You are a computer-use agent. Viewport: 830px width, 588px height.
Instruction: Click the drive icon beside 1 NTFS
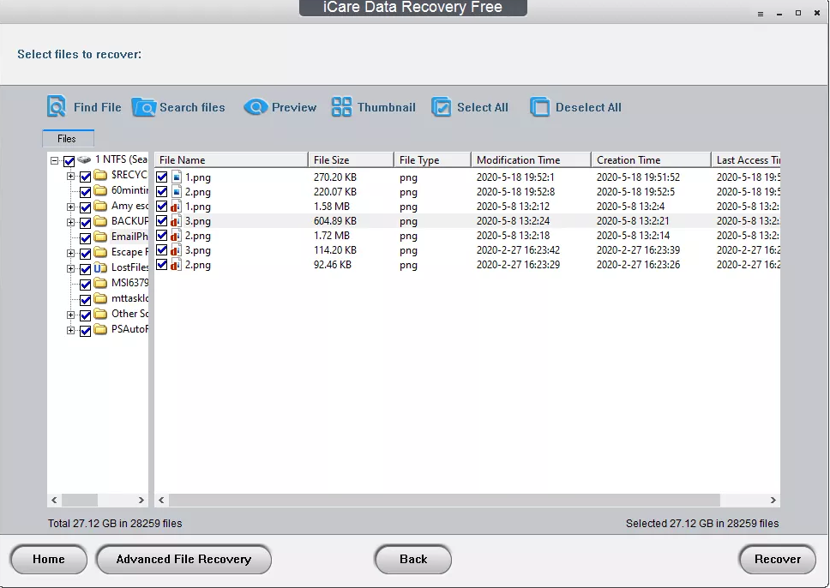pos(83,160)
